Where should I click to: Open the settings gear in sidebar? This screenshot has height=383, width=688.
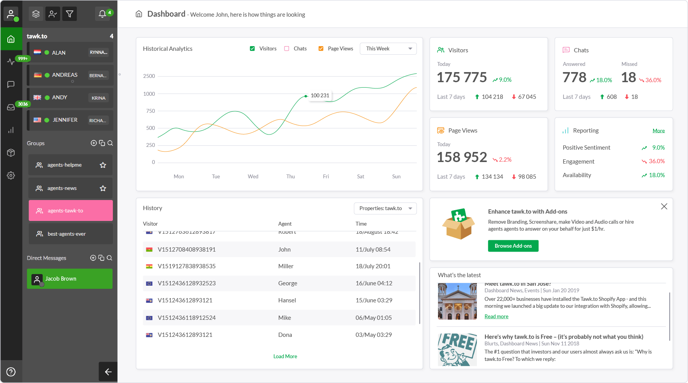[11, 176]
